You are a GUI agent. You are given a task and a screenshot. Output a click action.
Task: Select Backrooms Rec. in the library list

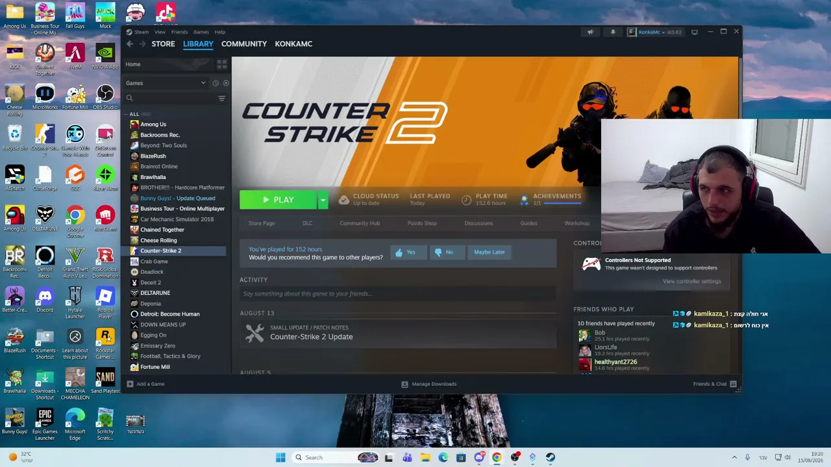(160, 135)
